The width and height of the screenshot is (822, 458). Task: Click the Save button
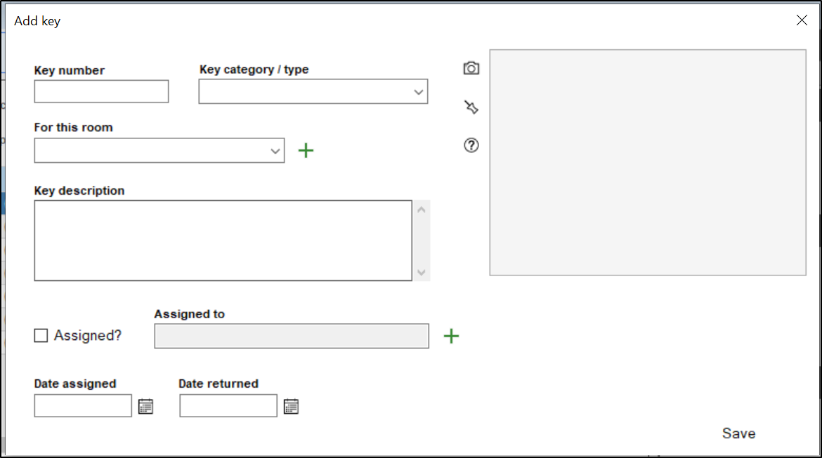738,433
